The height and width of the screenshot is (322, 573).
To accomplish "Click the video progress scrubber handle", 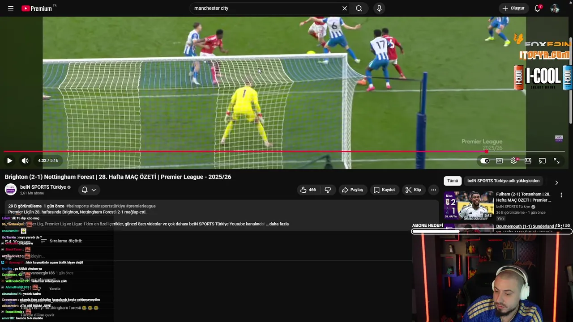I will pyautogui.click(x=486, y=152).
